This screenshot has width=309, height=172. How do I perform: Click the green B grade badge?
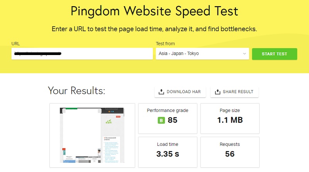point(161,120)
